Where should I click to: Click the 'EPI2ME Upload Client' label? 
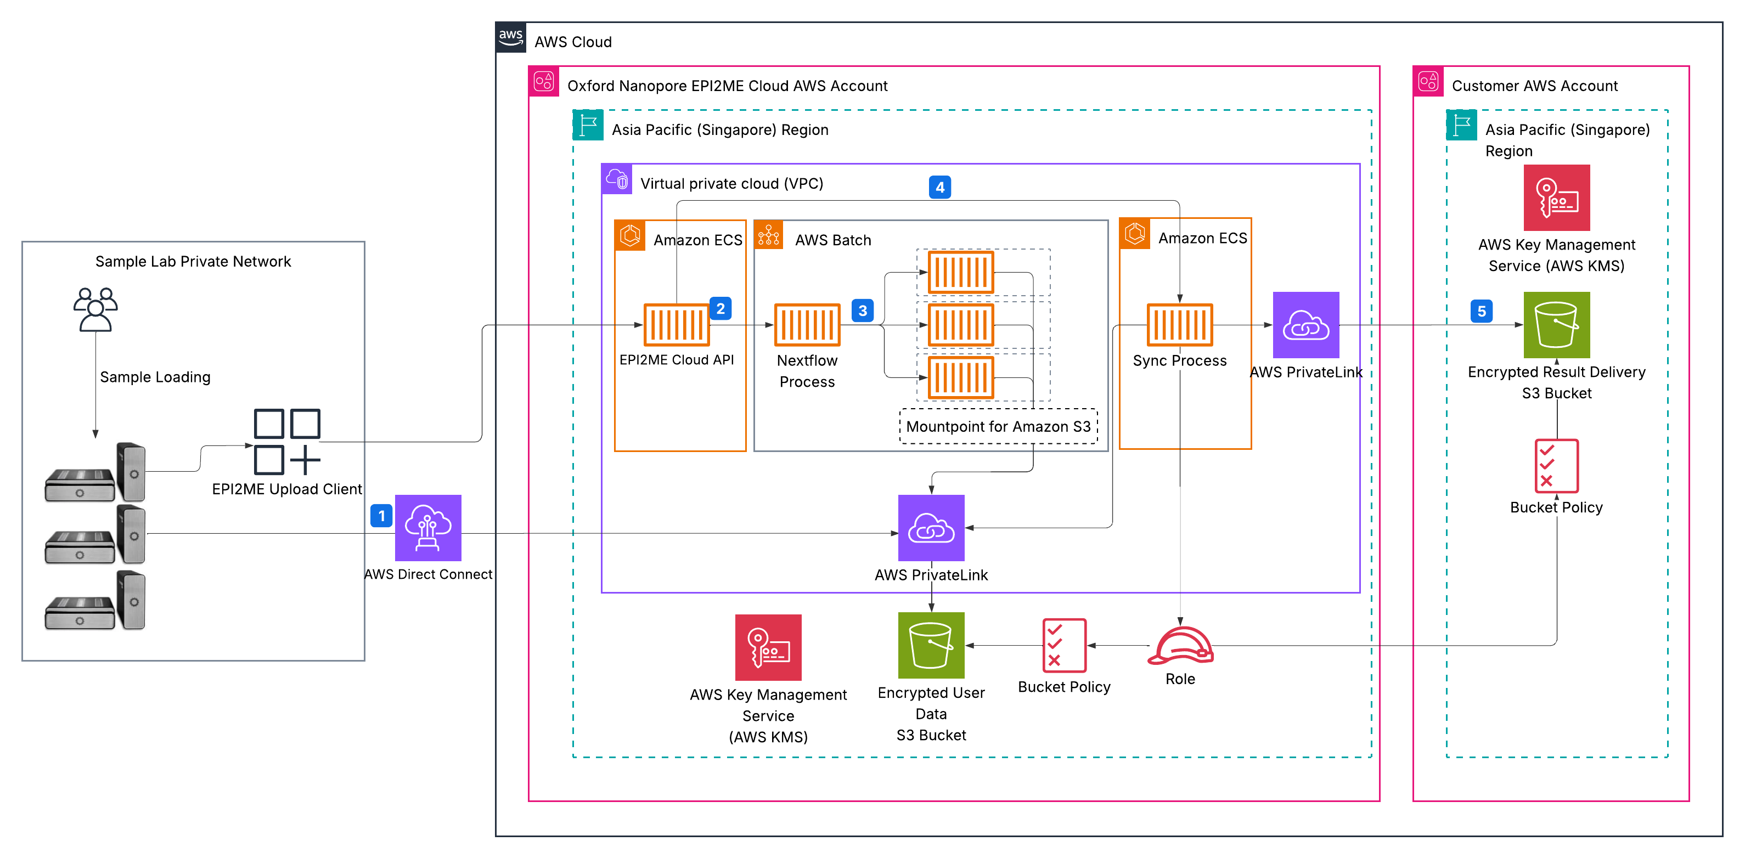click(x=287, y=489)
